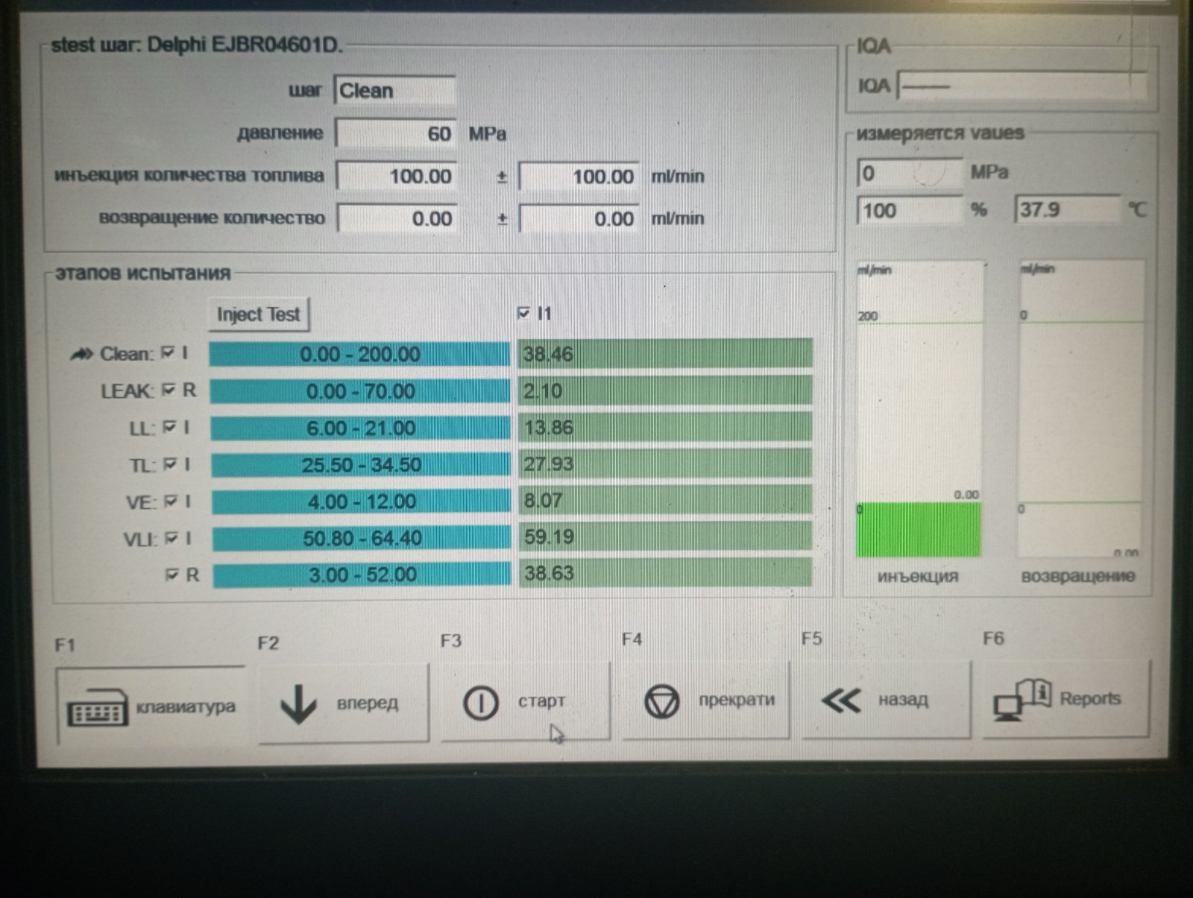This screenshot has width=1193, height=898.
Task: Click the прекрати text label on the F4 button
Action: click(737, 700)
